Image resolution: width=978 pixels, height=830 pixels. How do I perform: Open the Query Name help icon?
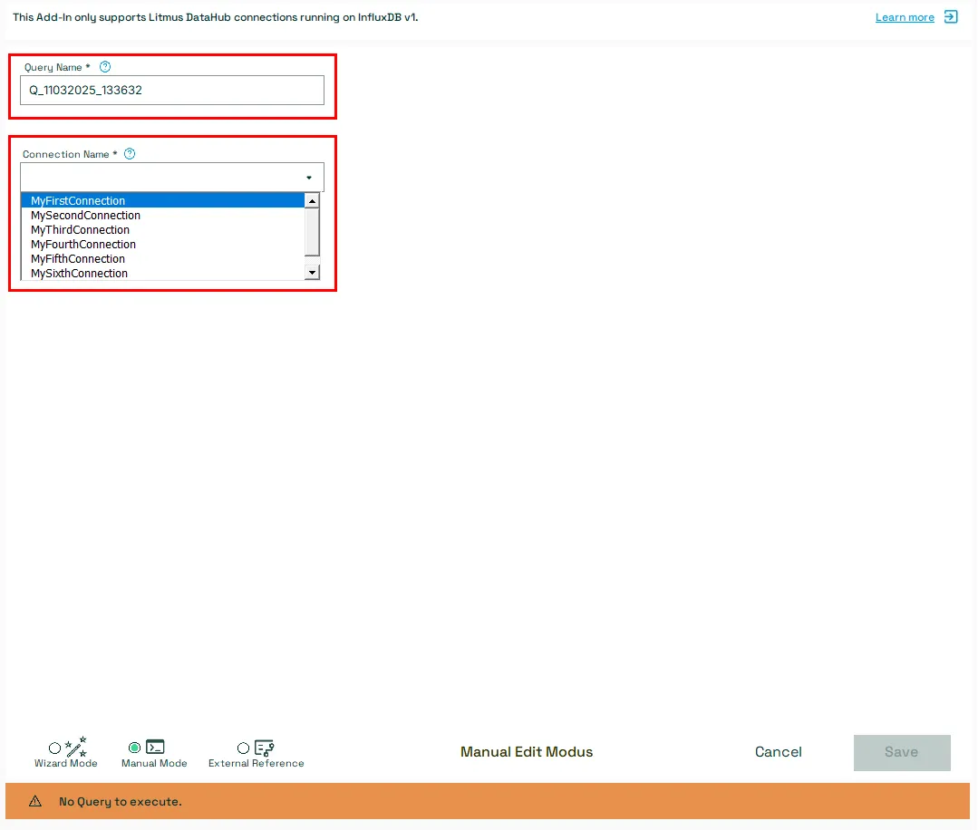tap(105, 67)
